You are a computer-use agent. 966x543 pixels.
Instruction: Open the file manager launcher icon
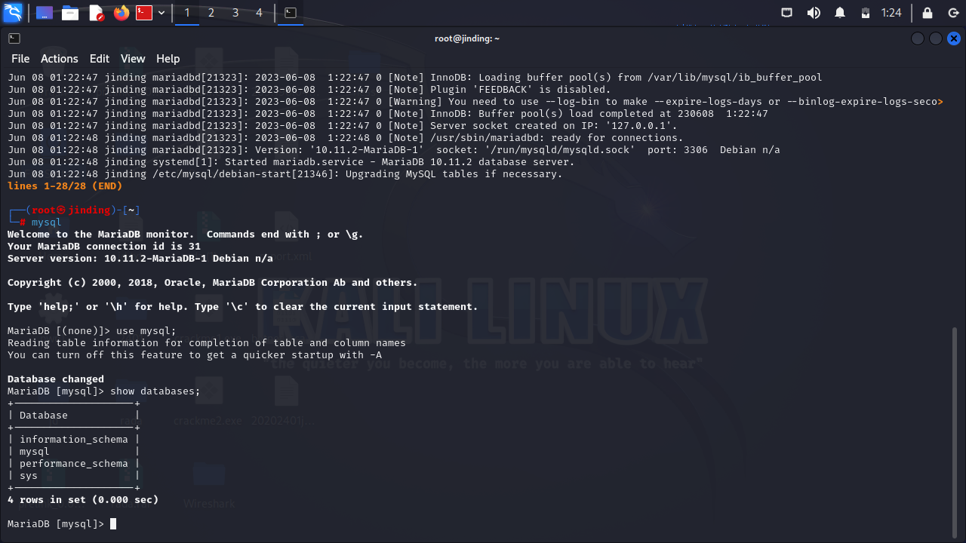(70, 13)
